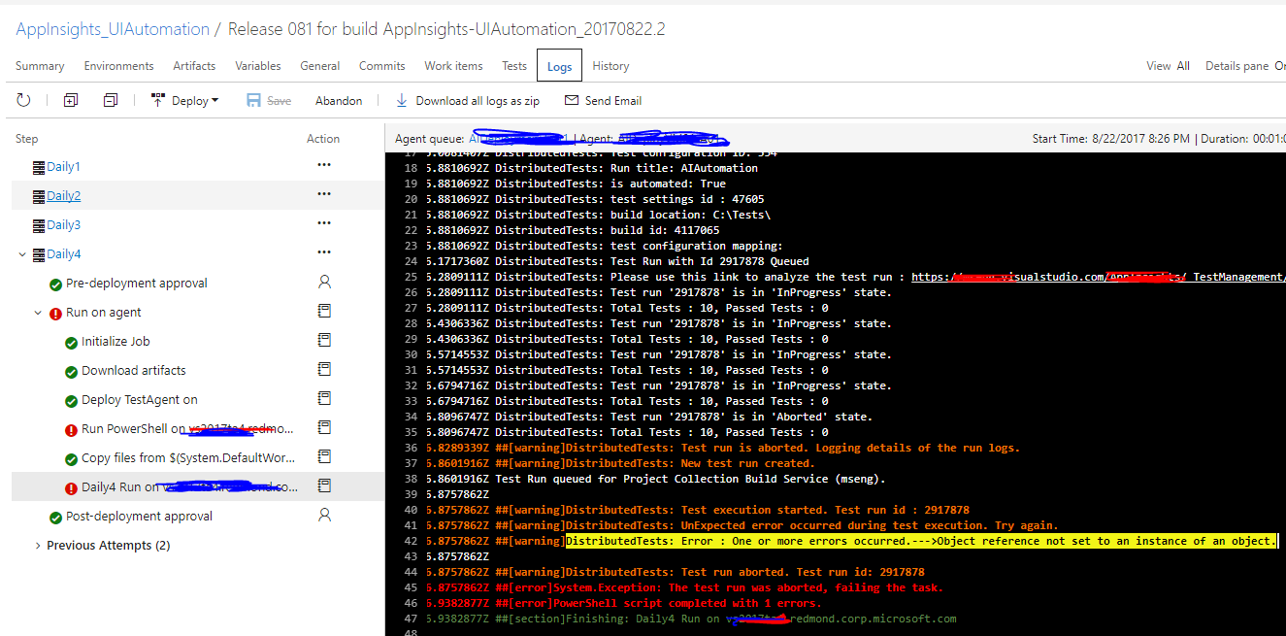Download all logs as zip
The image size is (1286, 636).
(467, 101)
